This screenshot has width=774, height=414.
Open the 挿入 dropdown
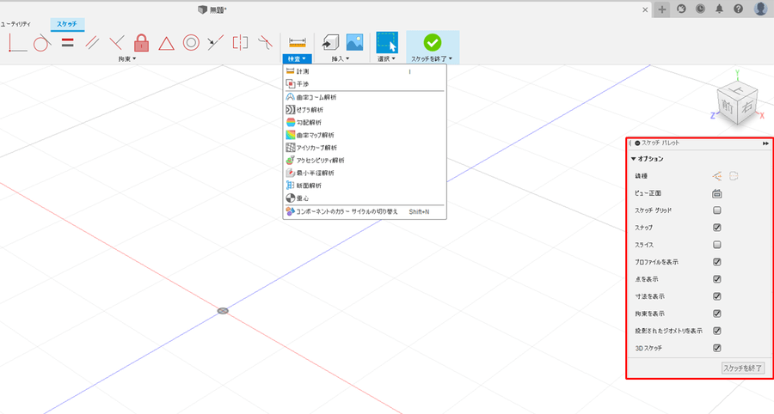[x=340, y=59]
